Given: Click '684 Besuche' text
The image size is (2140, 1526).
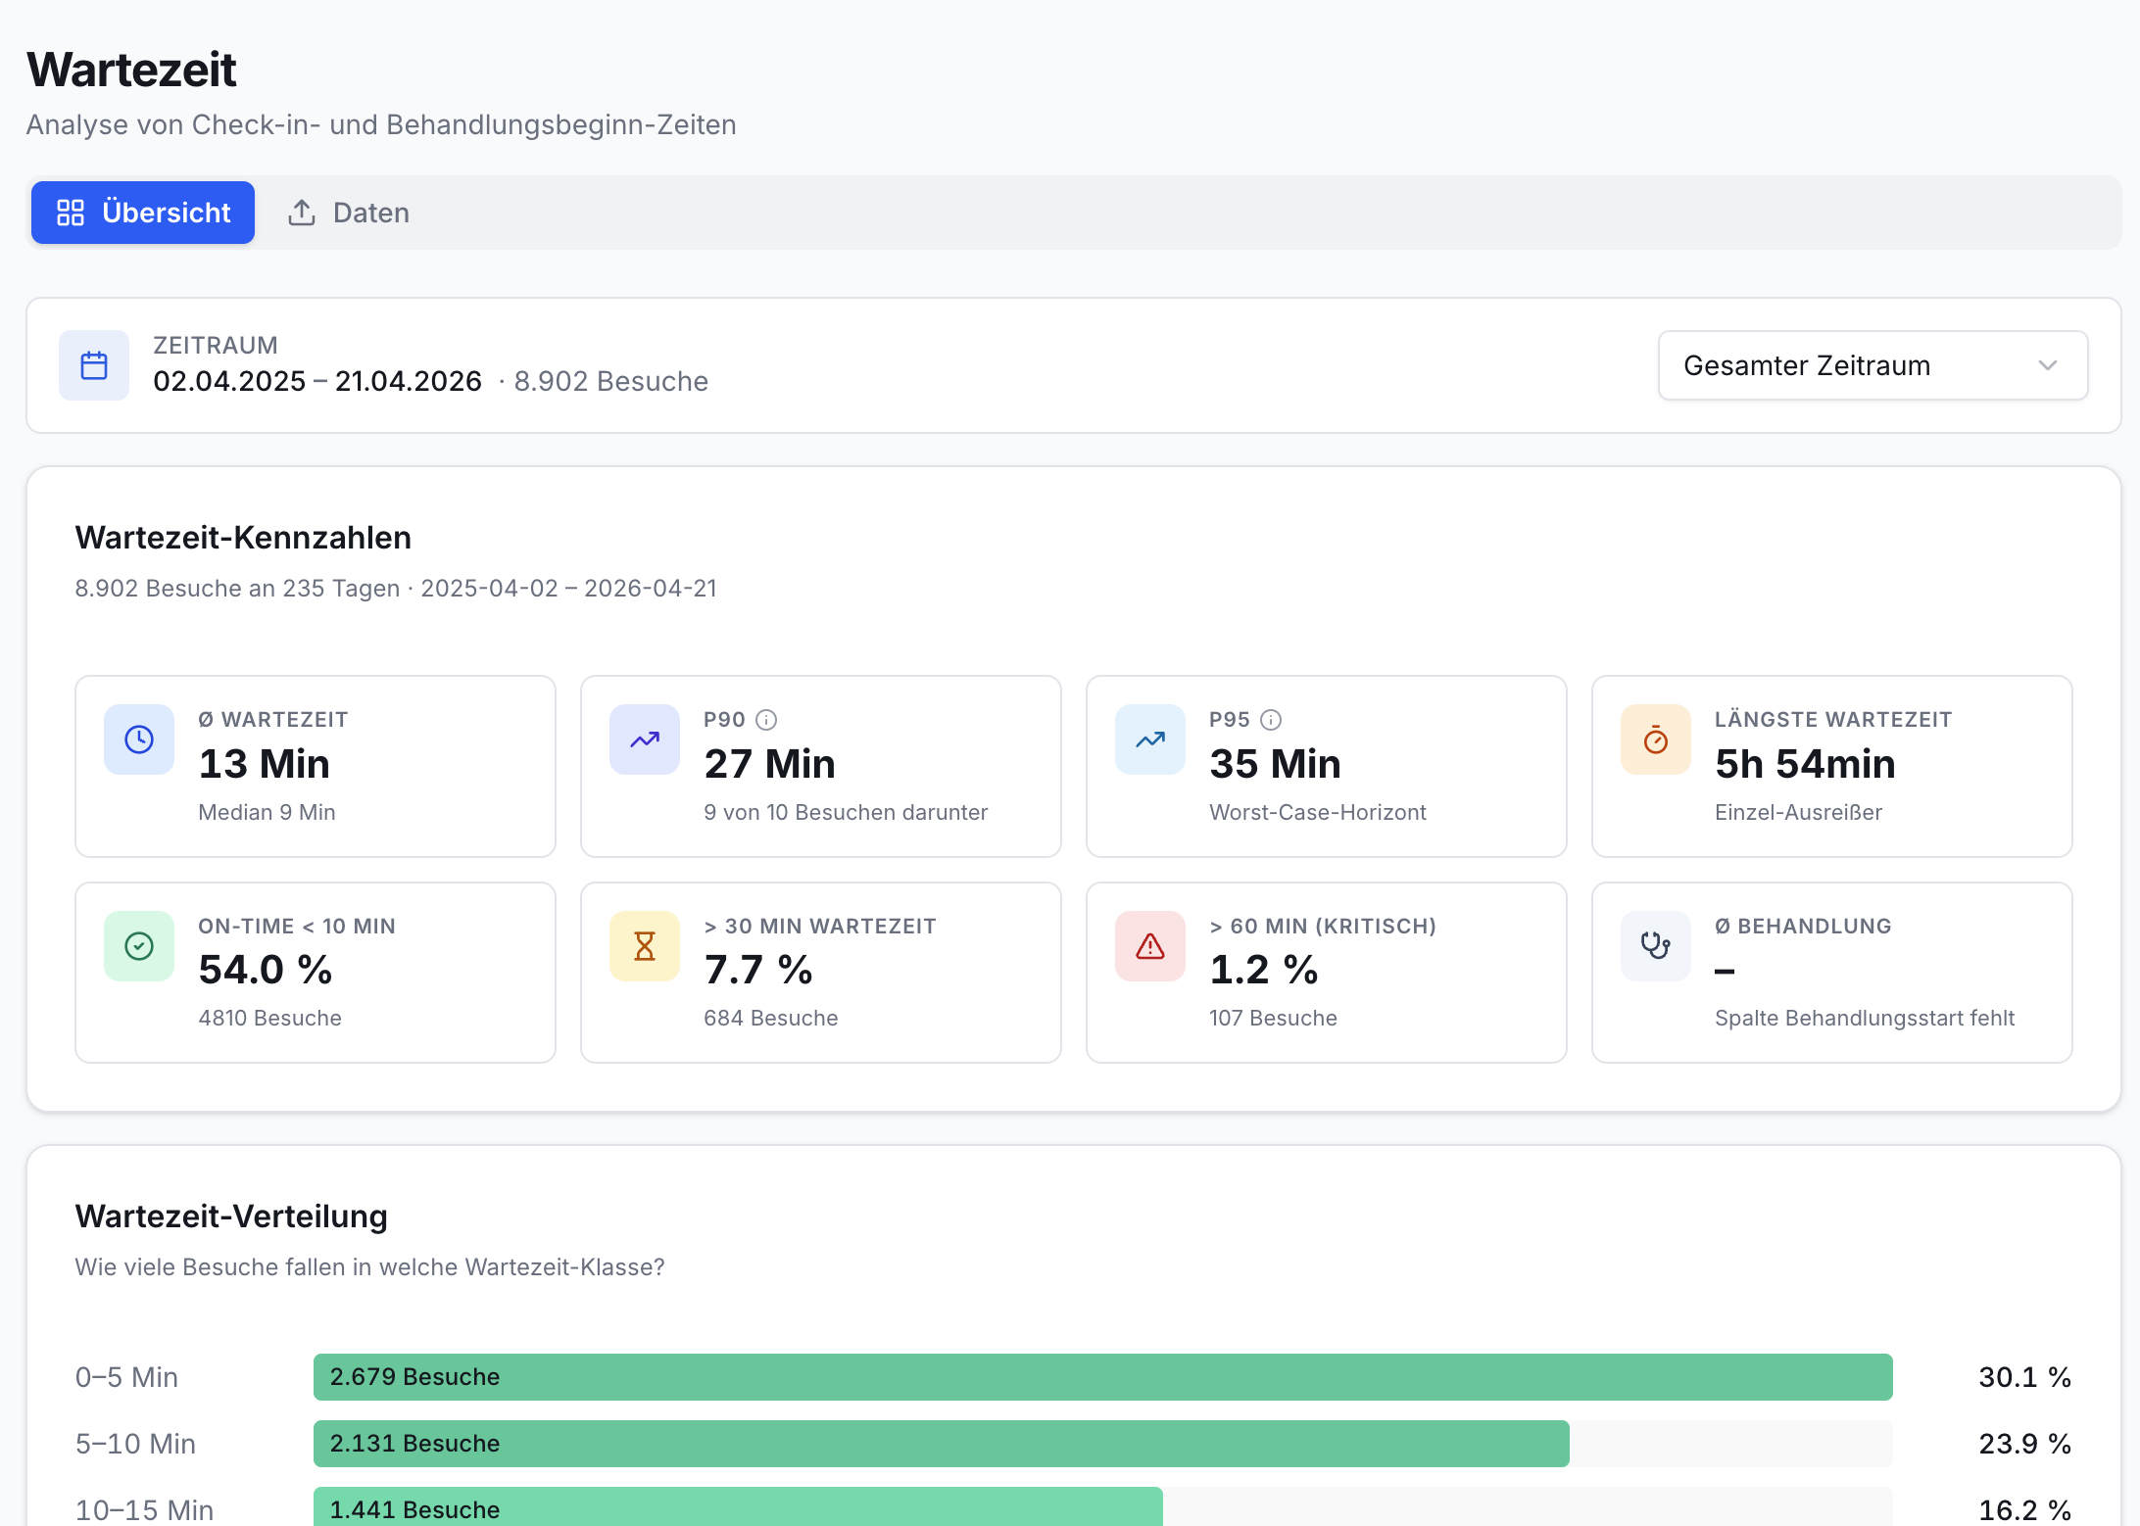Looking at the screenshot, I should pos(771,1019).
